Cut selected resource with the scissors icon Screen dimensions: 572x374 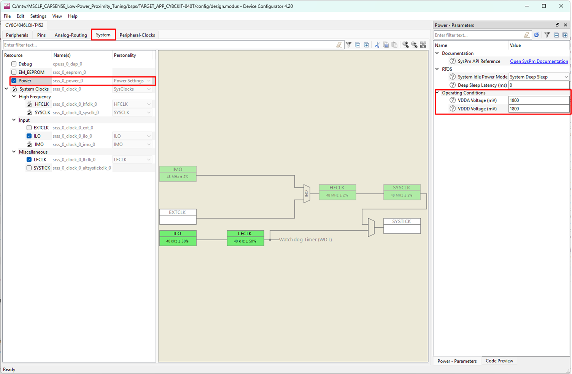(377, 45)
